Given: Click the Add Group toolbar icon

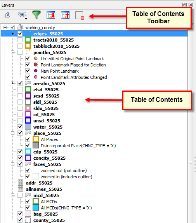Looking at the screenshot, I should coord(7,15).
